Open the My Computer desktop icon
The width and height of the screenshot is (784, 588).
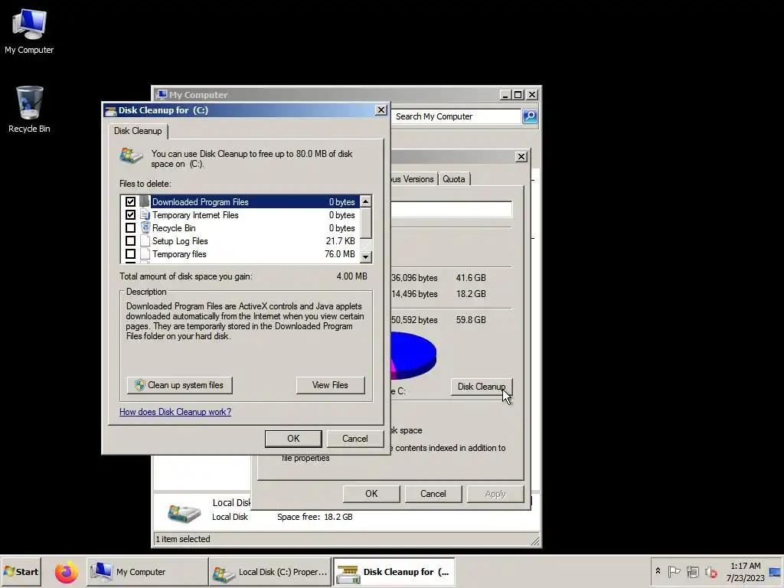click(29, 31)
